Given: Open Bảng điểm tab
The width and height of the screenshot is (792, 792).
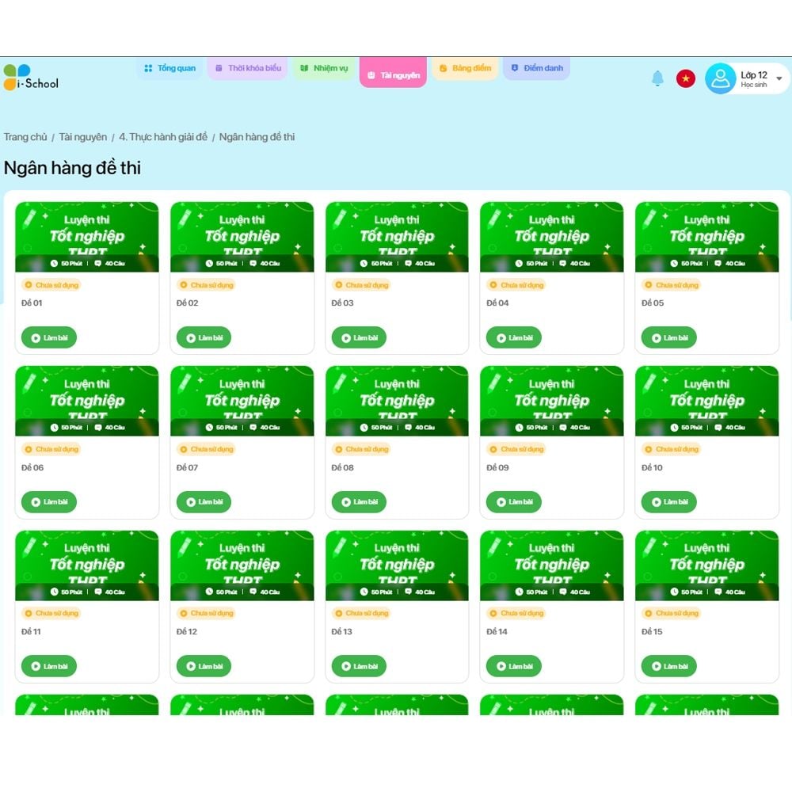Looking at the screenshot, I should 465,68.
